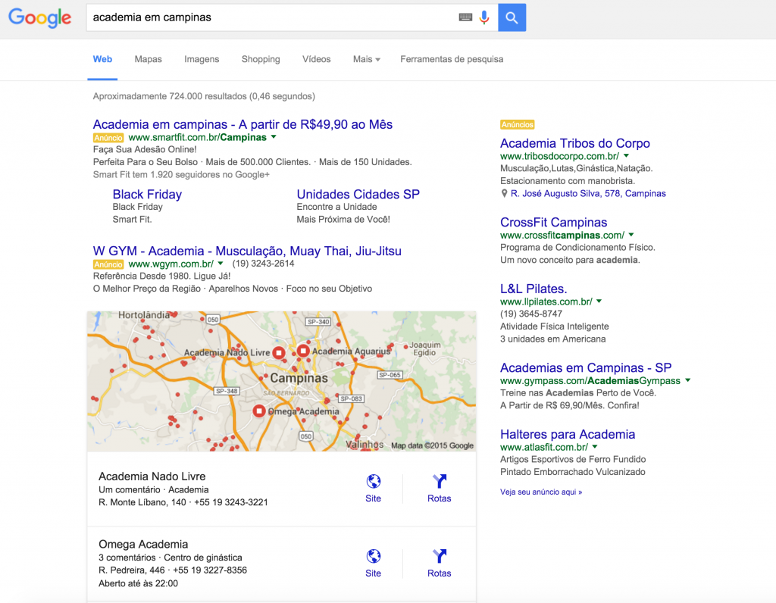Switch to the Vídeos tab

click(x=316, y=59)
